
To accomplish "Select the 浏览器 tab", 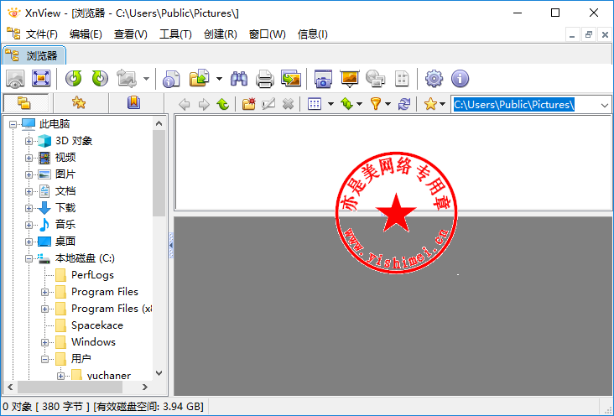I will (34, 55).
